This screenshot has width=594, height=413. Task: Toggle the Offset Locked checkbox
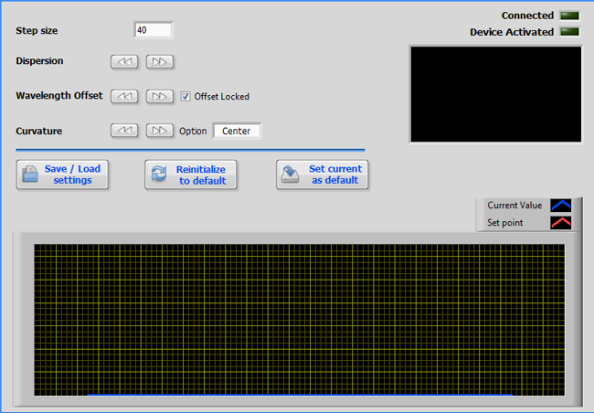[x=186, y=97]
